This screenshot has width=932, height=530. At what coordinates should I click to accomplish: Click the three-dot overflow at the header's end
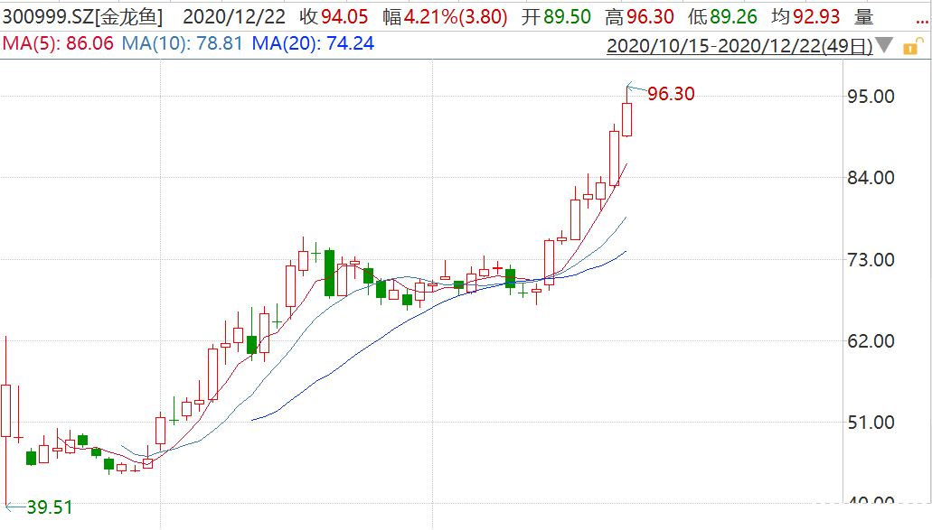point(922,20)
